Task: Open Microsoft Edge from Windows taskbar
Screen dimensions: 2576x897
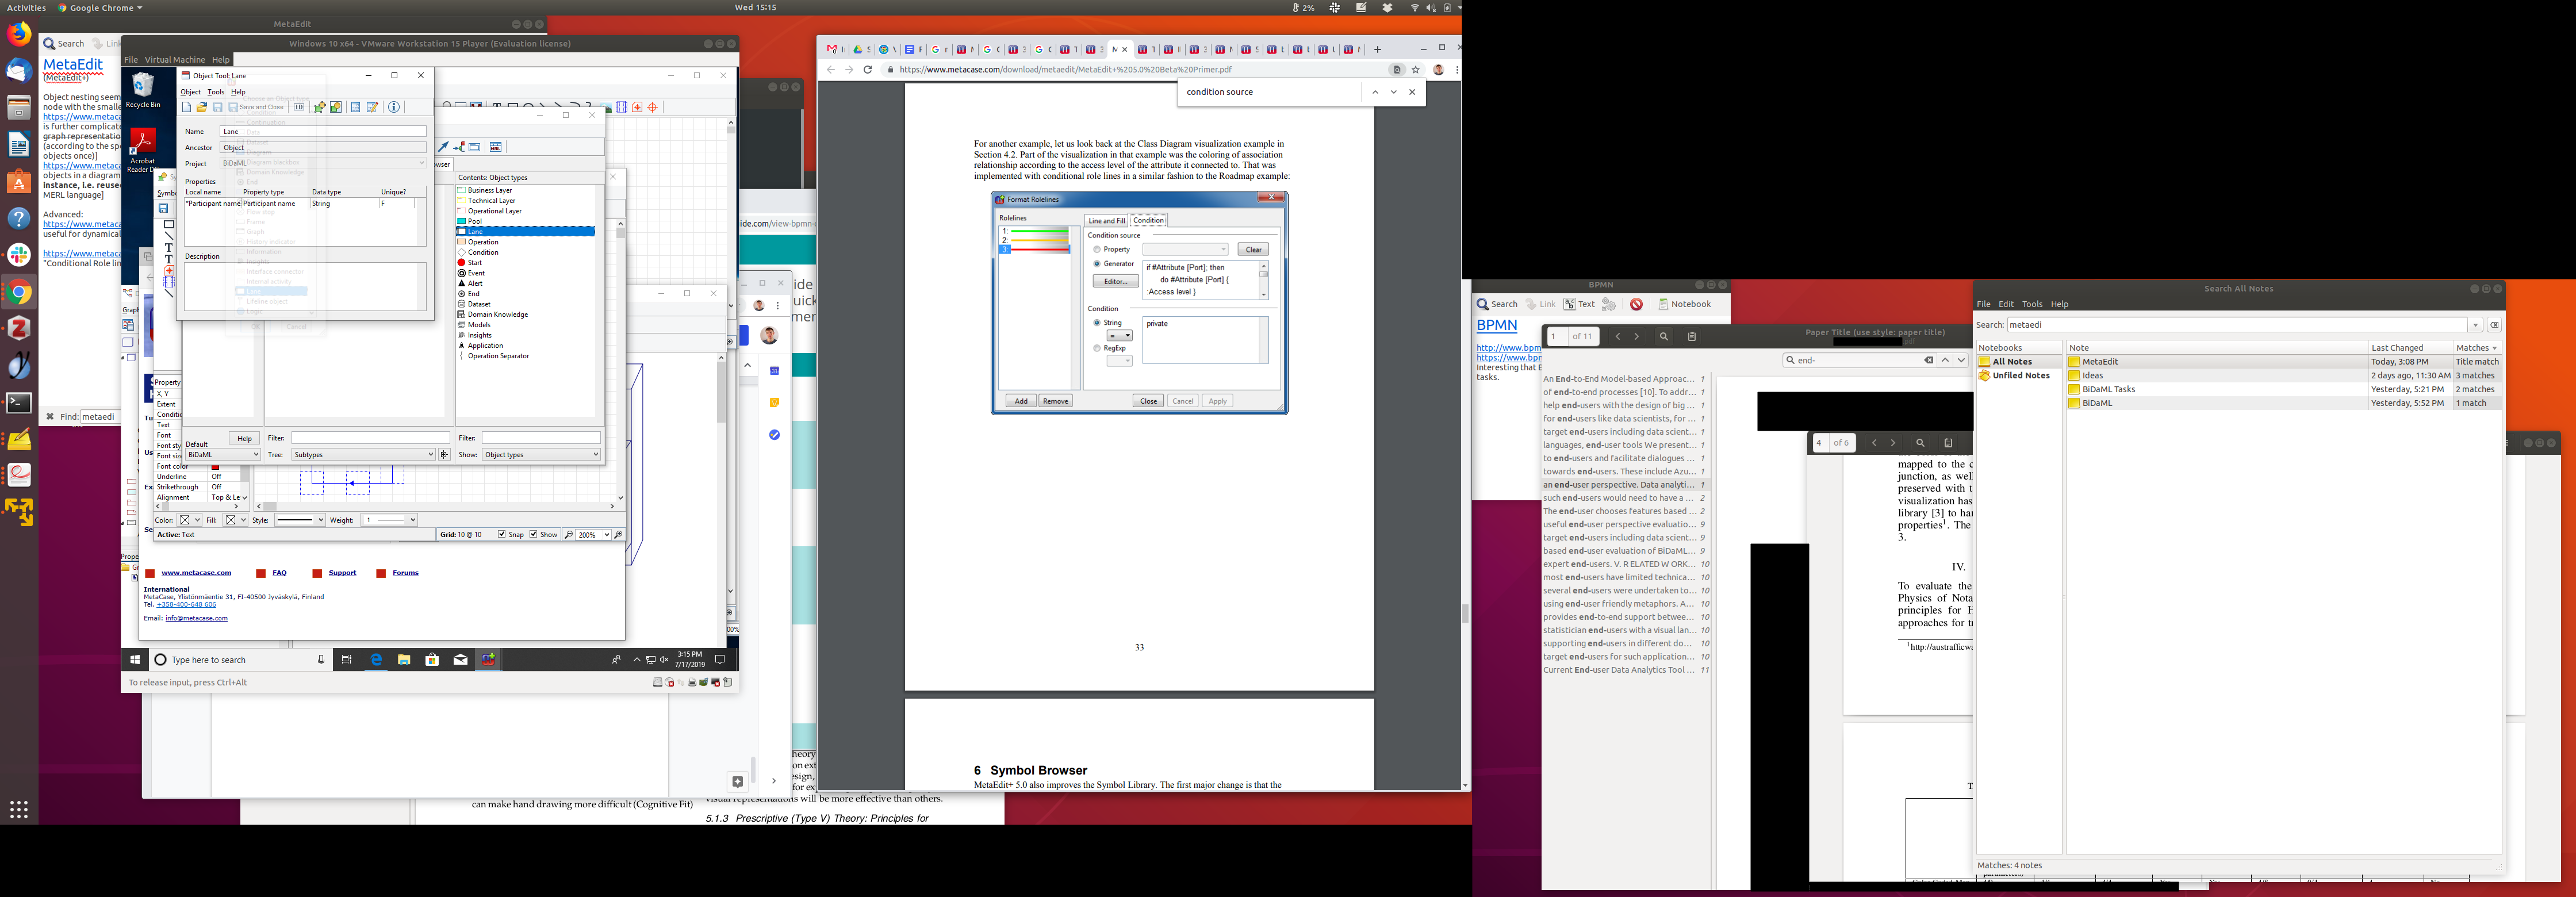Action: (x=376, y=660)
